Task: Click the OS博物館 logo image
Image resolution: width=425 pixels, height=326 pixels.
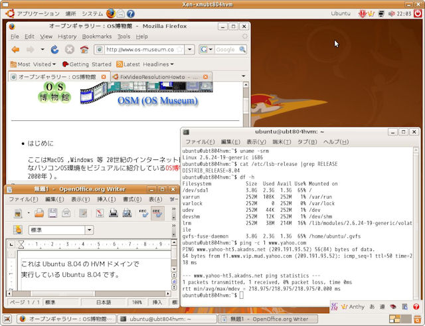Action: [x=54, y=92]
